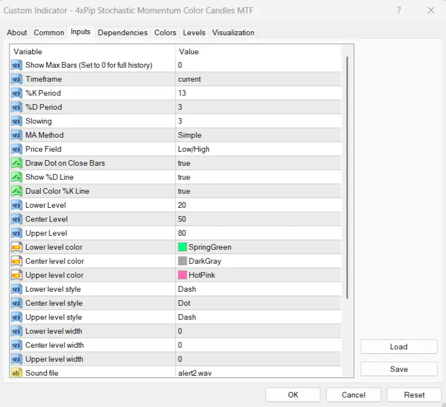Click the boolean icon beside Show %D Line
The image size is (446, 407).
click(x=16, y=177)
